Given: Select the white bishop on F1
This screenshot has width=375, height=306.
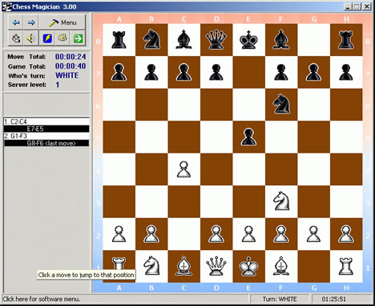Looking at the screenshot, I should point(281,266).
